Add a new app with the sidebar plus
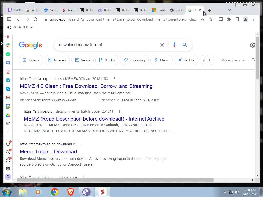The image size is (263, 197). pyautogui.click(x=8, y=130)
